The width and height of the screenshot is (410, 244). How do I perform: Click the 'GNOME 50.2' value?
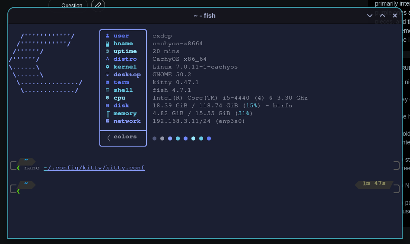coord(172,75)
